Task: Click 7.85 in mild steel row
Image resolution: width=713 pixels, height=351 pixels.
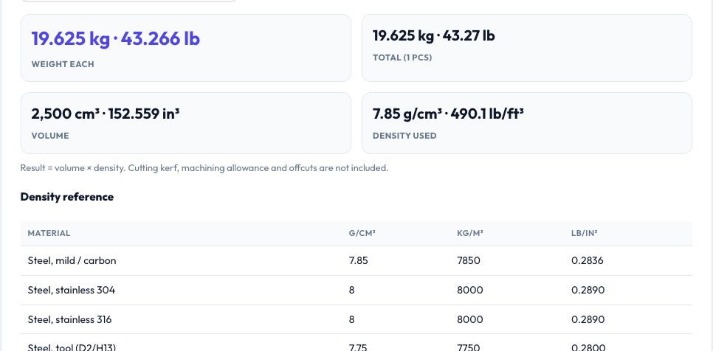Action: [358, 260]
